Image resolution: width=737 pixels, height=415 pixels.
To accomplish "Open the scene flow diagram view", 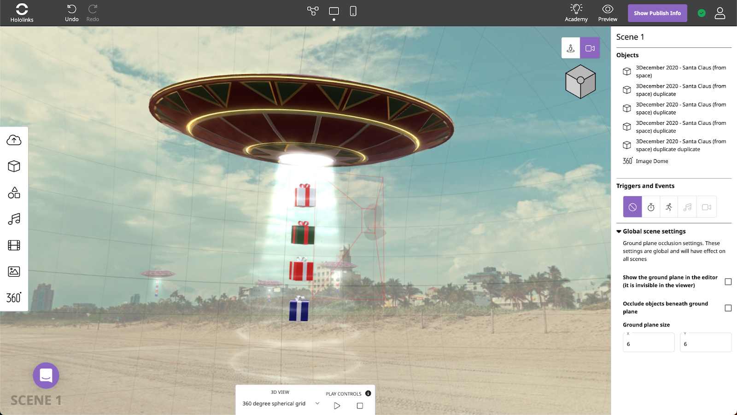I will click(x=313, y=11).
